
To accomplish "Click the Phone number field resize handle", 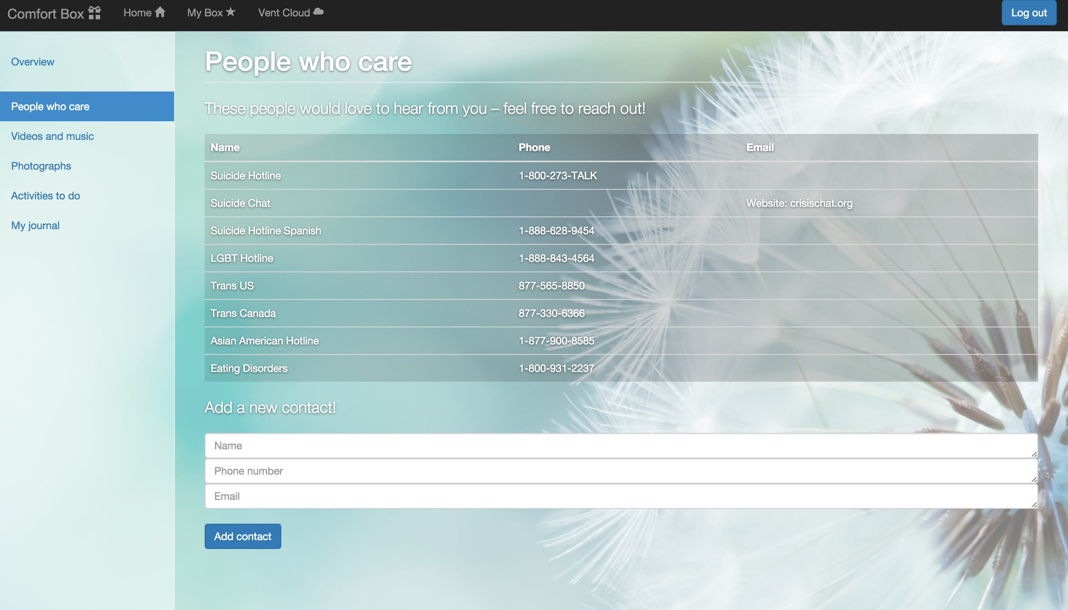I will pyautogui.click(x=1034, y=479).
